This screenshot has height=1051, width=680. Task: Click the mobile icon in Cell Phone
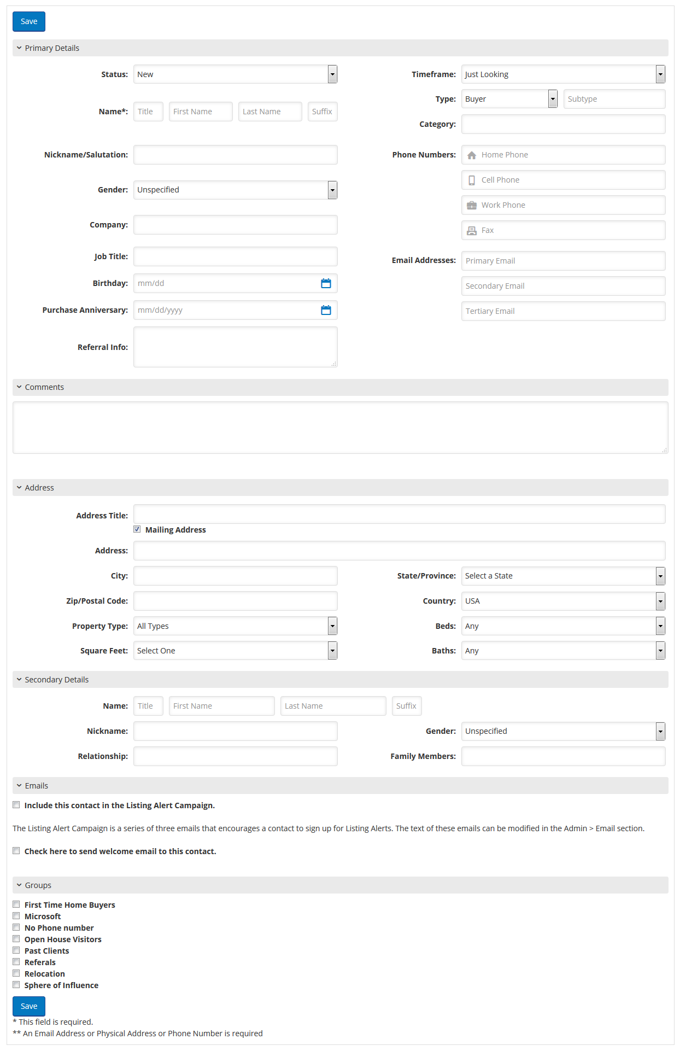coord(472,180)
